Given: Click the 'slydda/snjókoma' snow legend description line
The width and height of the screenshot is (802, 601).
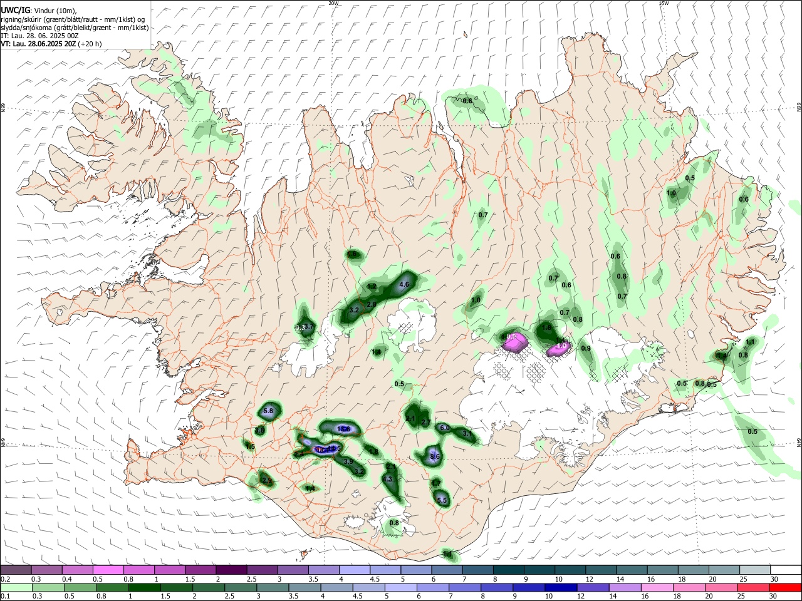Looking at the screenshot, I should (75, 28).
